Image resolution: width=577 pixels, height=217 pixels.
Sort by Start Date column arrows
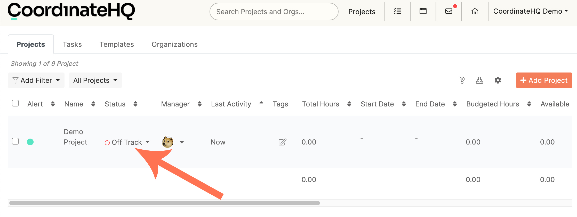point(404,104)
